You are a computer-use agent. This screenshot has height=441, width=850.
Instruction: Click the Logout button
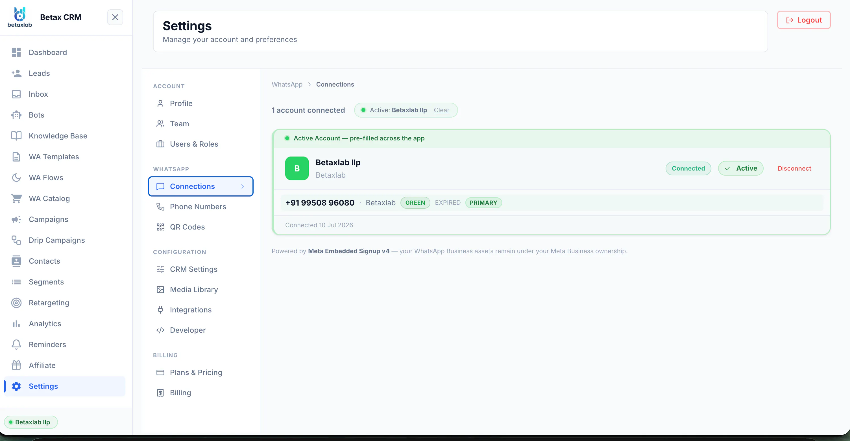pyautogui.click(x=803, y=20)
